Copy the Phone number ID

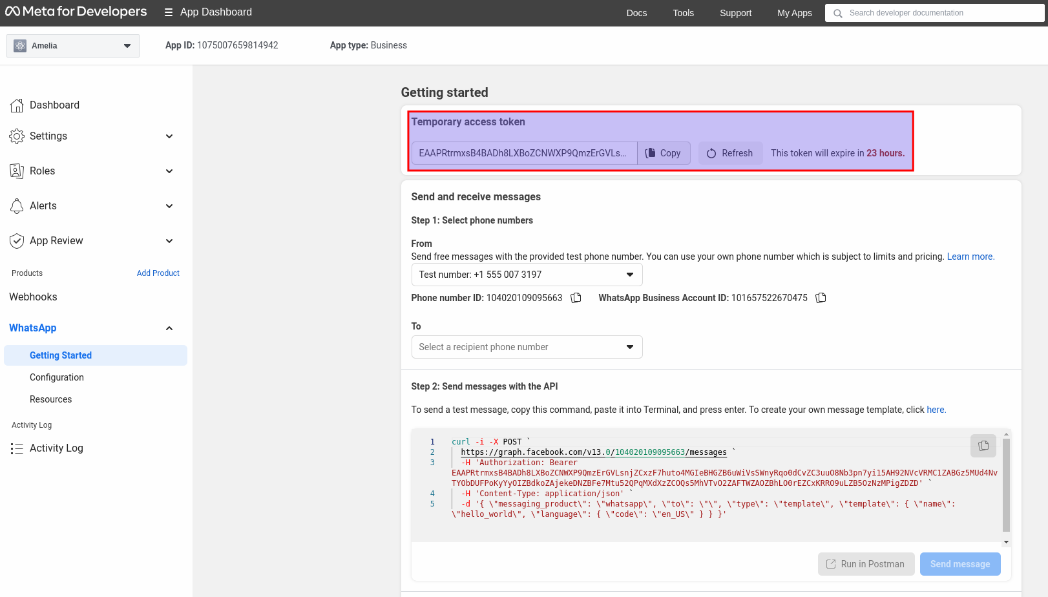(576, 298)
